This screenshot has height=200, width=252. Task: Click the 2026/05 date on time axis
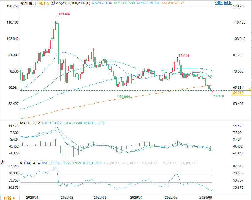pyautogui.click(x=171, y=198)
